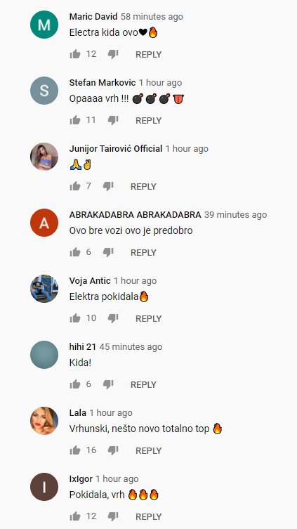This screenshot has width=297, height=529.
Task: Dislike Maric David's comment
Action: tap(113, 54)
